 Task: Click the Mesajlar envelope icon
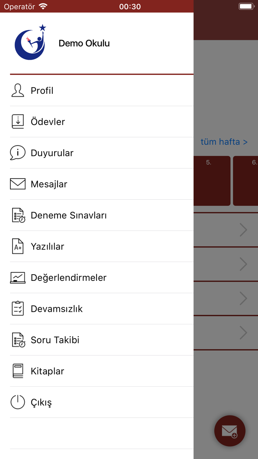pyautogui.click(x=17, y=184)
